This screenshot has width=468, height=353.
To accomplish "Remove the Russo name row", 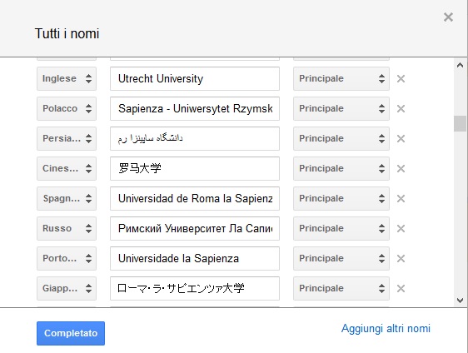I will 401,229.
